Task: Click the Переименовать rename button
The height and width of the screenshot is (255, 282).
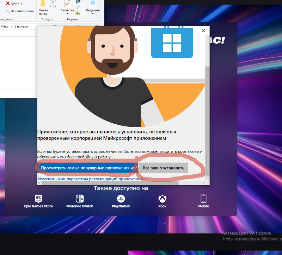Action: point(19,11)
